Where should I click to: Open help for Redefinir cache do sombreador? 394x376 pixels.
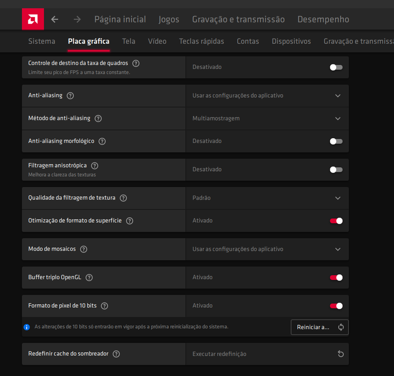click(x=116, y=354)
